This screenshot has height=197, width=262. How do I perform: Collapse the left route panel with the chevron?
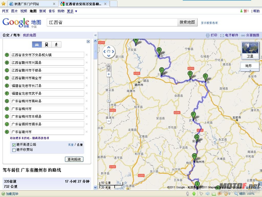[95, 35]
